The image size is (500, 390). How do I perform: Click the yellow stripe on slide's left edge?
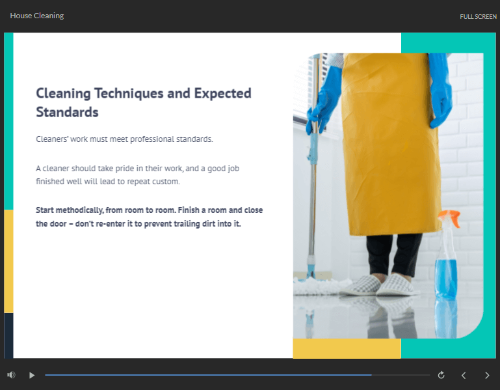tap(8, 260)
